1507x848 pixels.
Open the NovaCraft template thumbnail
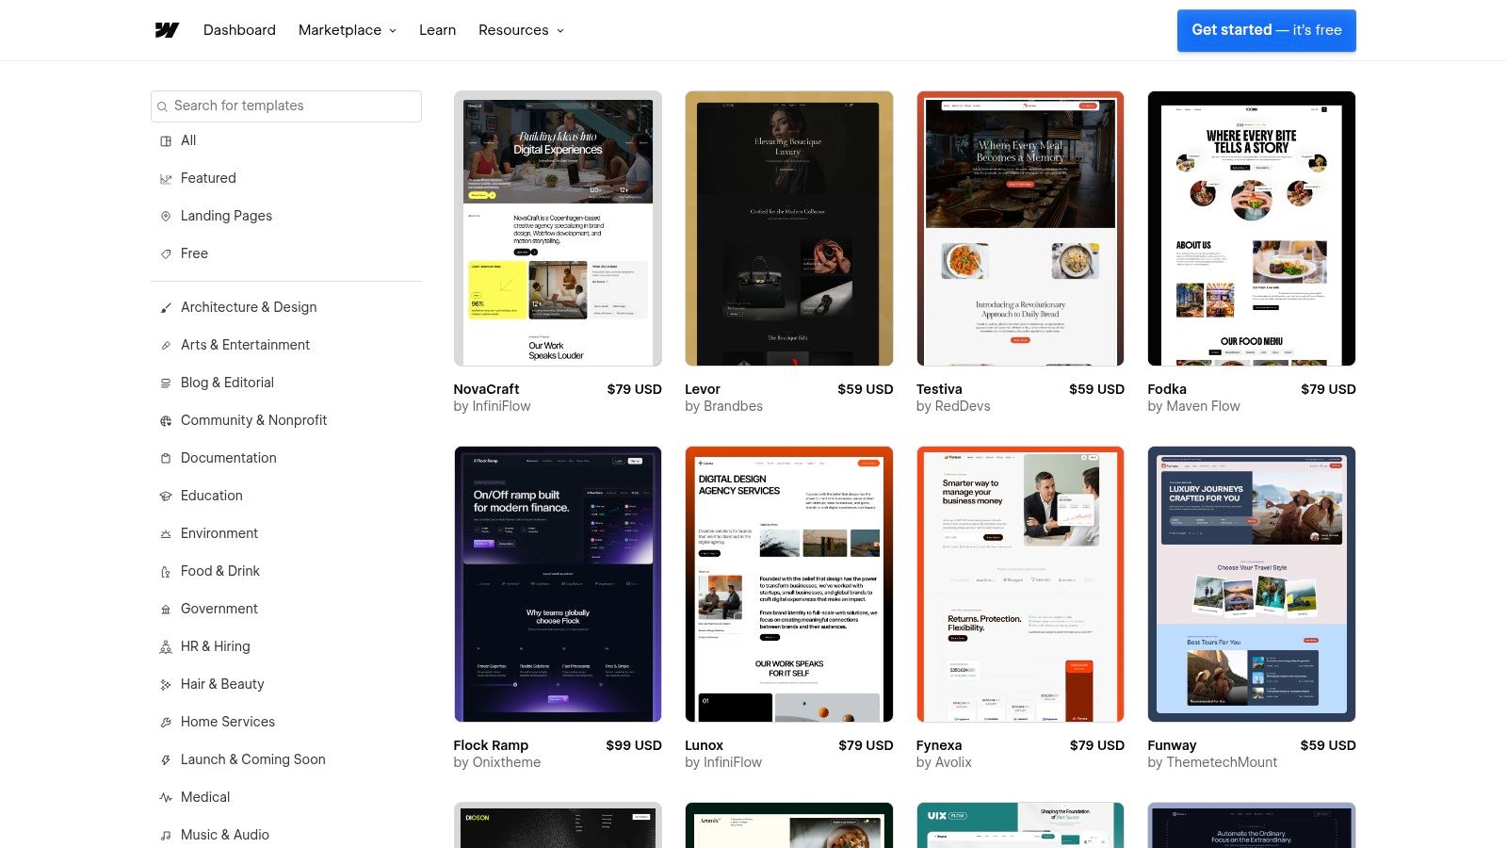(x=558, y=228)
